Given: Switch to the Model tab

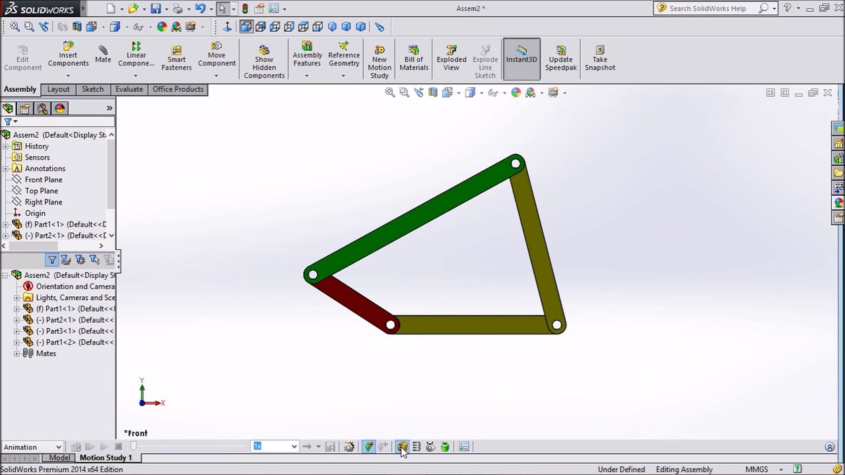Looking at the screenshot, I should [59, 458].
